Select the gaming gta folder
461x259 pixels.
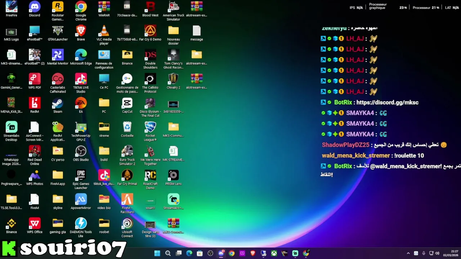coord(58,226)
